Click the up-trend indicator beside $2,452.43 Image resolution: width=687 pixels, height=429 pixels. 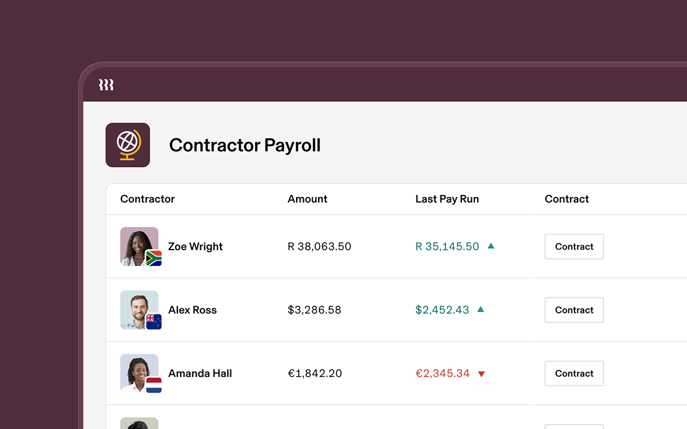coord(480,309)
